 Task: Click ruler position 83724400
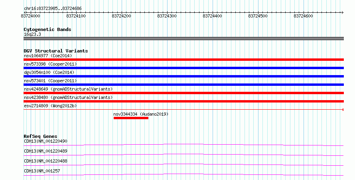pyautogui.click(x=213, y=16)
